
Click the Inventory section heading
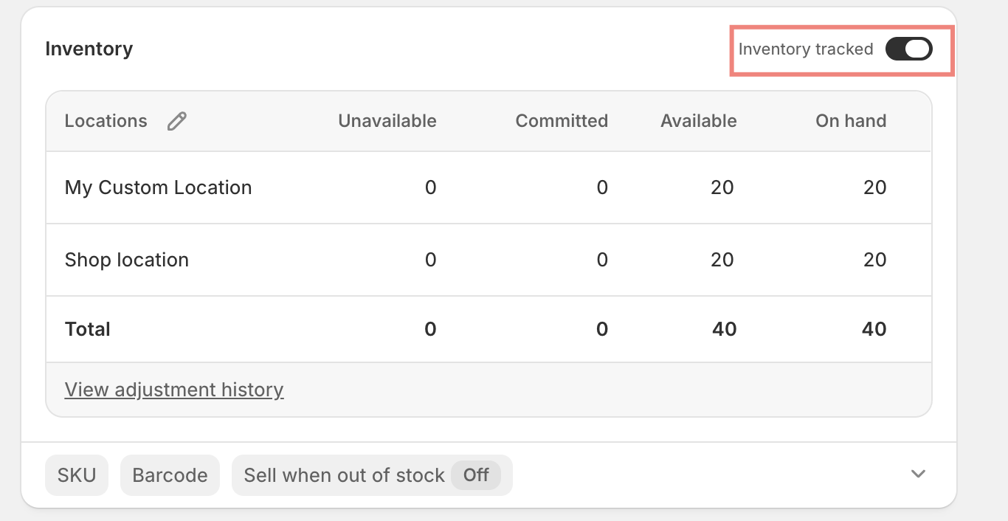89,49
